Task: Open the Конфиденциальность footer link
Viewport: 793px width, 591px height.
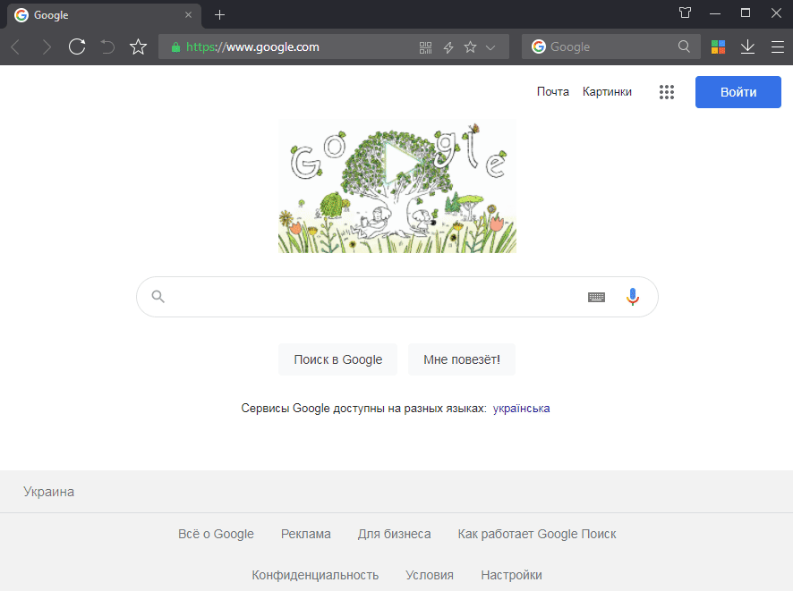Action: coord(315,575)
